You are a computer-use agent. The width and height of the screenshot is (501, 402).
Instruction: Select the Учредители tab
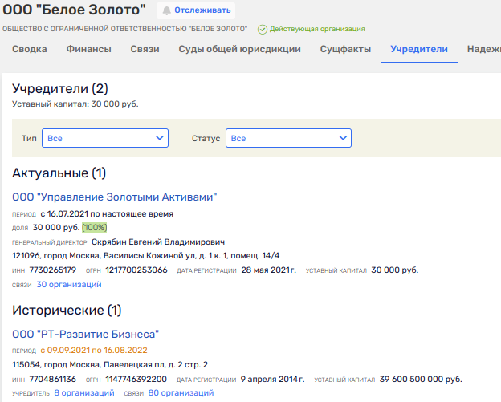tap(419, 49)
